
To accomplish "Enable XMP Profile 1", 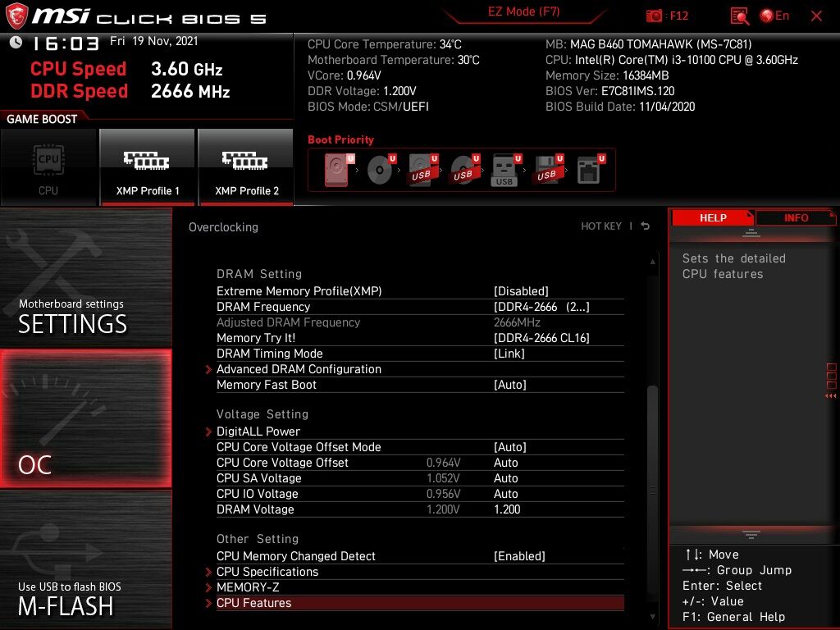I will [x=148, y=167].
